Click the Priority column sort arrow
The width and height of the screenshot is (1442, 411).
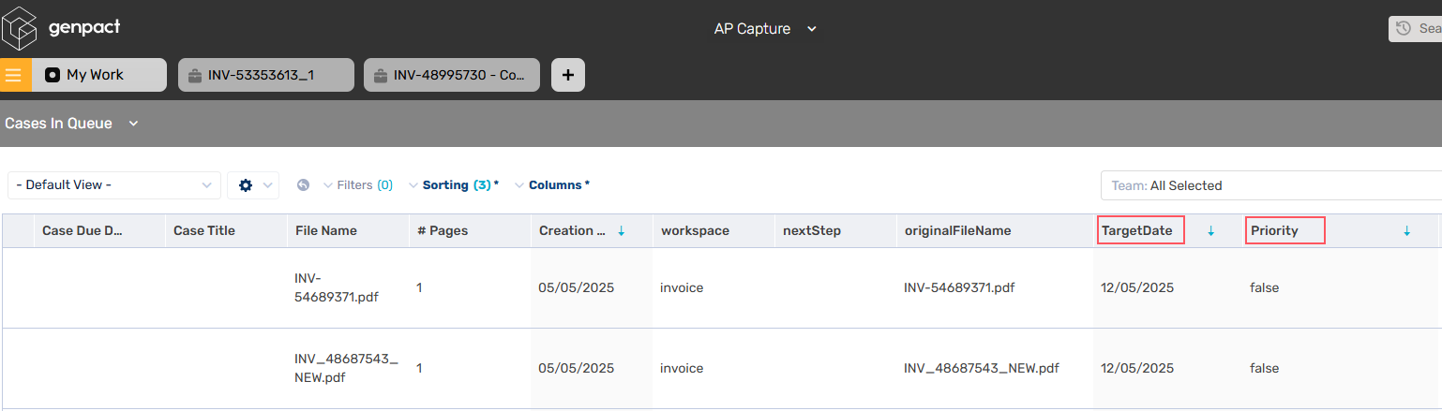[x=1406, y=231]
